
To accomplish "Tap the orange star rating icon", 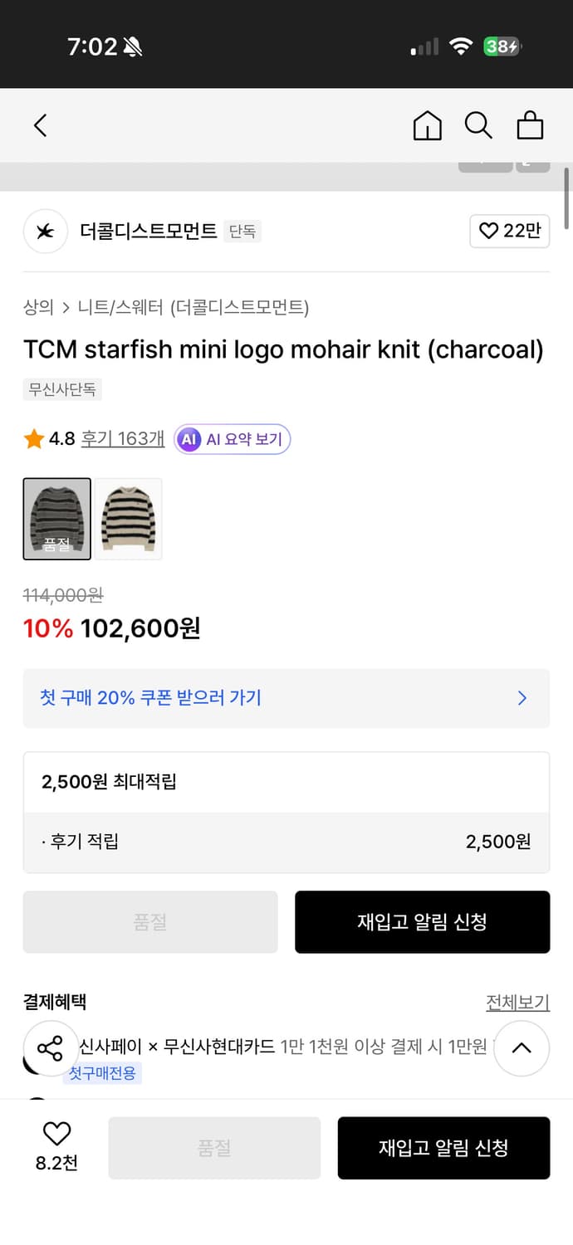I will (32, 440).
